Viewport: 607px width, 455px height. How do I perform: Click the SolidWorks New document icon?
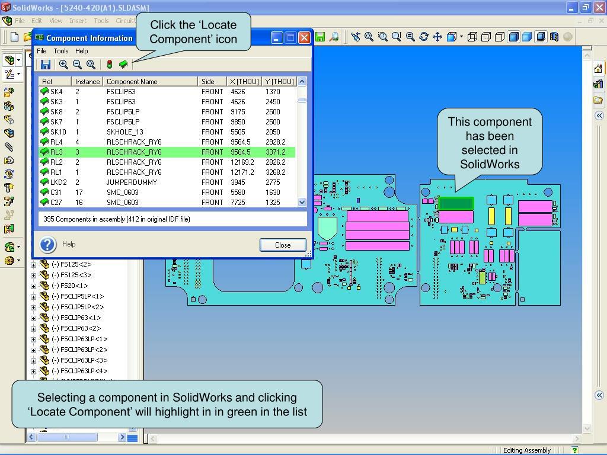pos(14,37)
